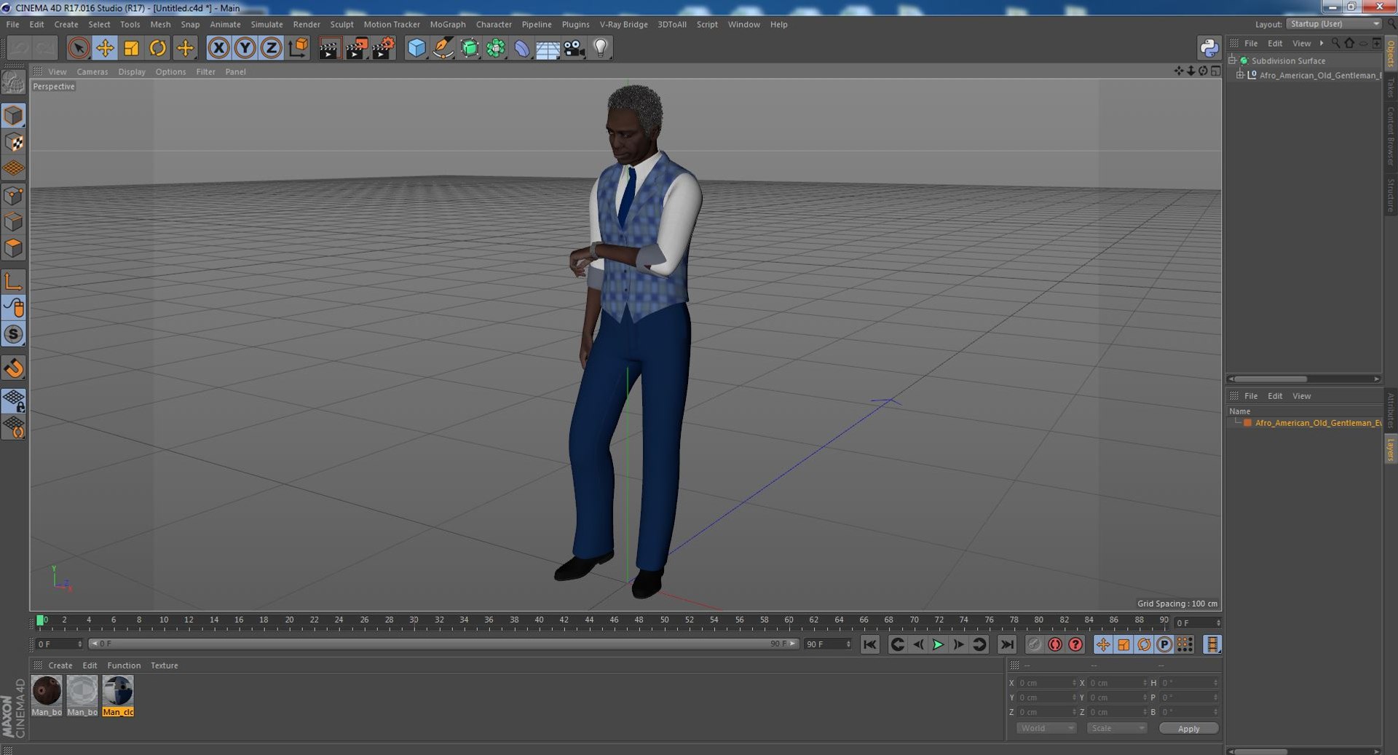Add a Cube primitive object
The width and height of the screenshot is (1398, 755).
pyautogui.click(x=416, y=48)
